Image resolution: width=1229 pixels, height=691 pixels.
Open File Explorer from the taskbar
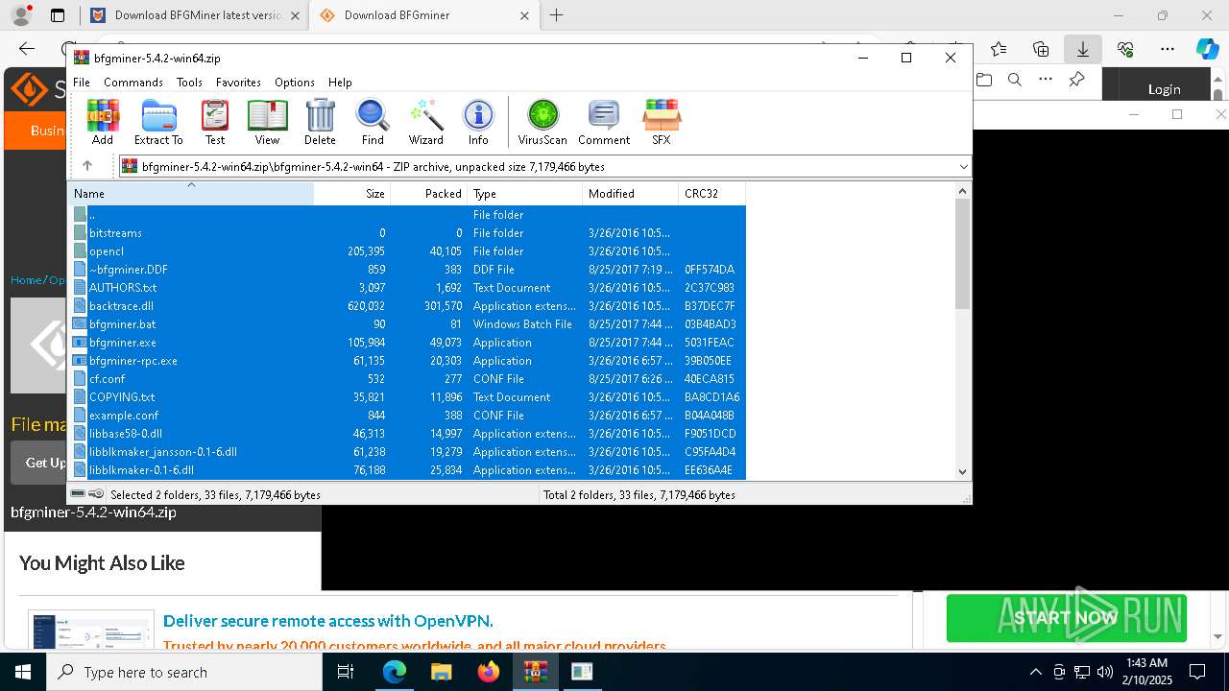[441, 672]
